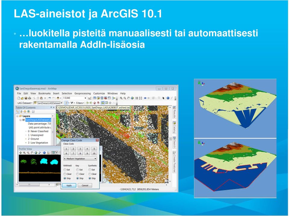Click the Measure ruler icon in Profile View
The image size is (289, 216).
(48, 153)
